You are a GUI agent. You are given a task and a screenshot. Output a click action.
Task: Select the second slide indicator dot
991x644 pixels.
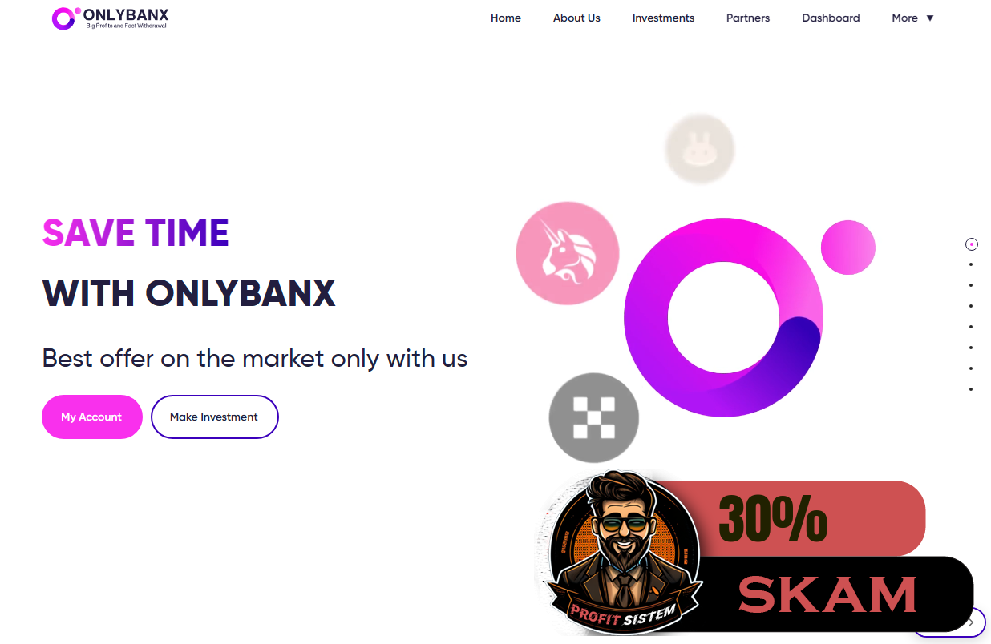pyautogui.click(x=971, y=264)
